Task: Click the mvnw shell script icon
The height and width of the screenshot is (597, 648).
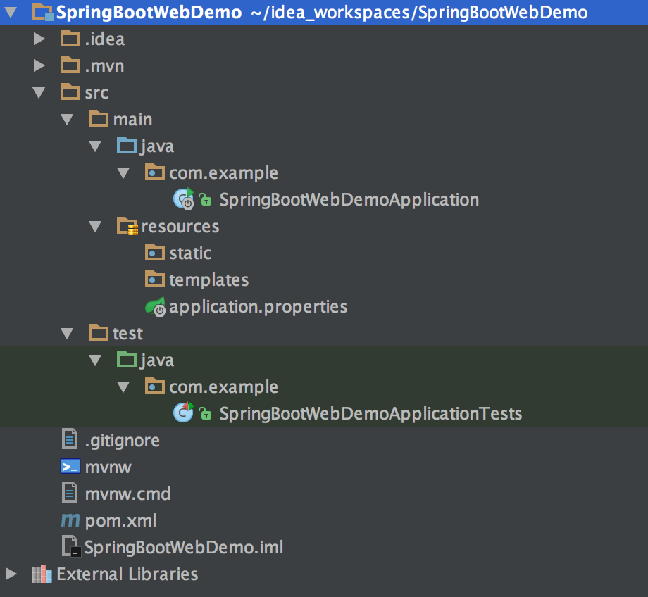Action: coord(70,467)
